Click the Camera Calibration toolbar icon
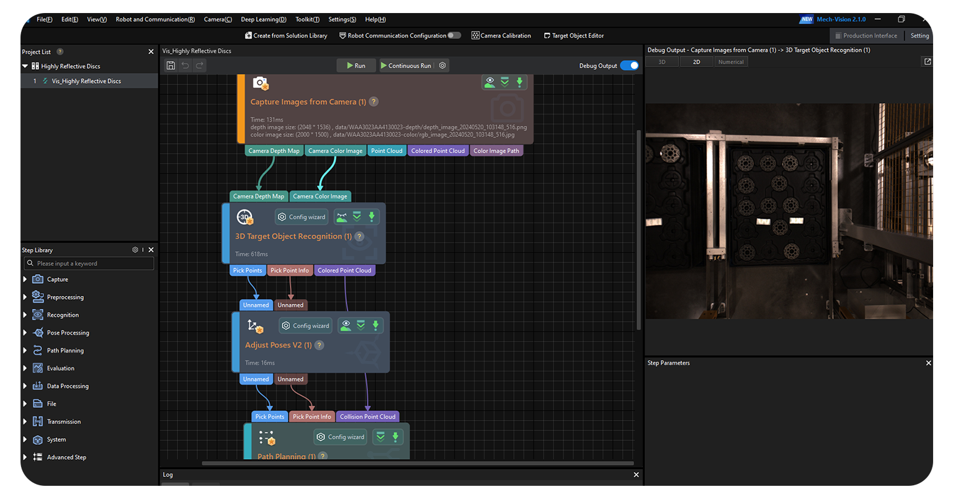The width and height of the screenshot is (953, 497). click(x=475, y=35)
